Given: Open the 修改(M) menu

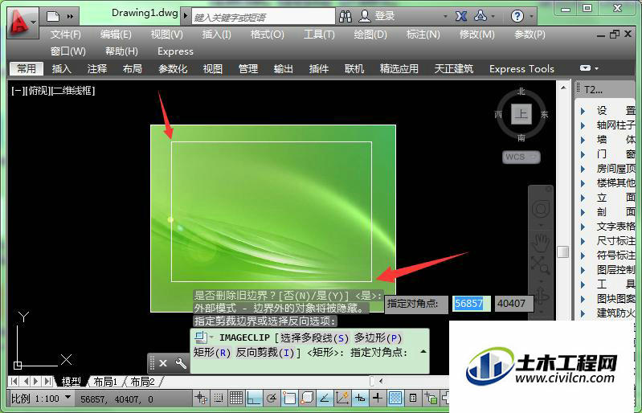Looking at the screenshot, I should point(477,35).
